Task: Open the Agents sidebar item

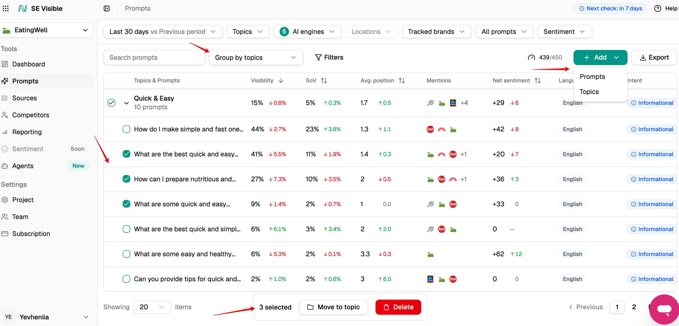Action: (47, 166)
